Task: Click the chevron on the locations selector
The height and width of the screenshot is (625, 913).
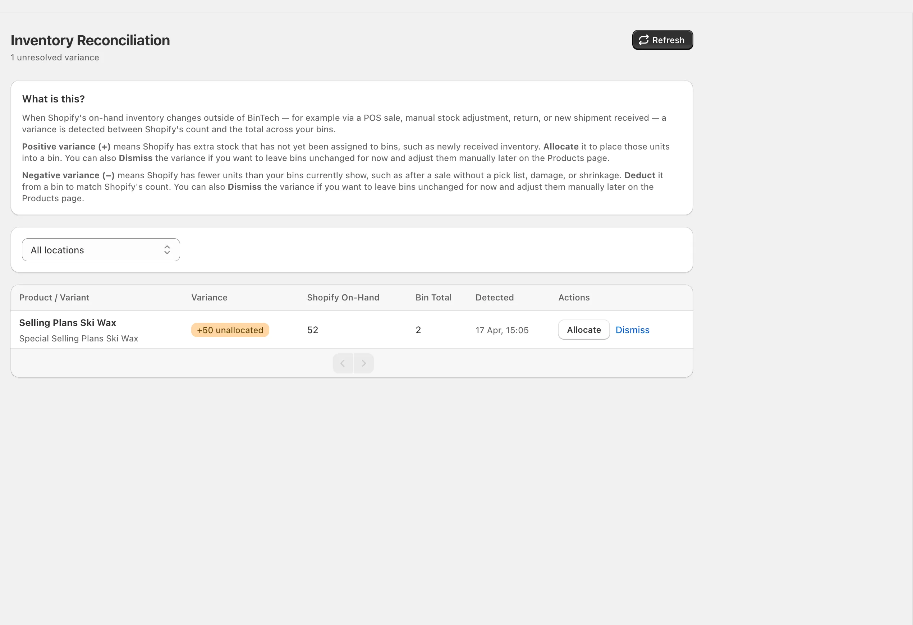Action: coord(166,250)
